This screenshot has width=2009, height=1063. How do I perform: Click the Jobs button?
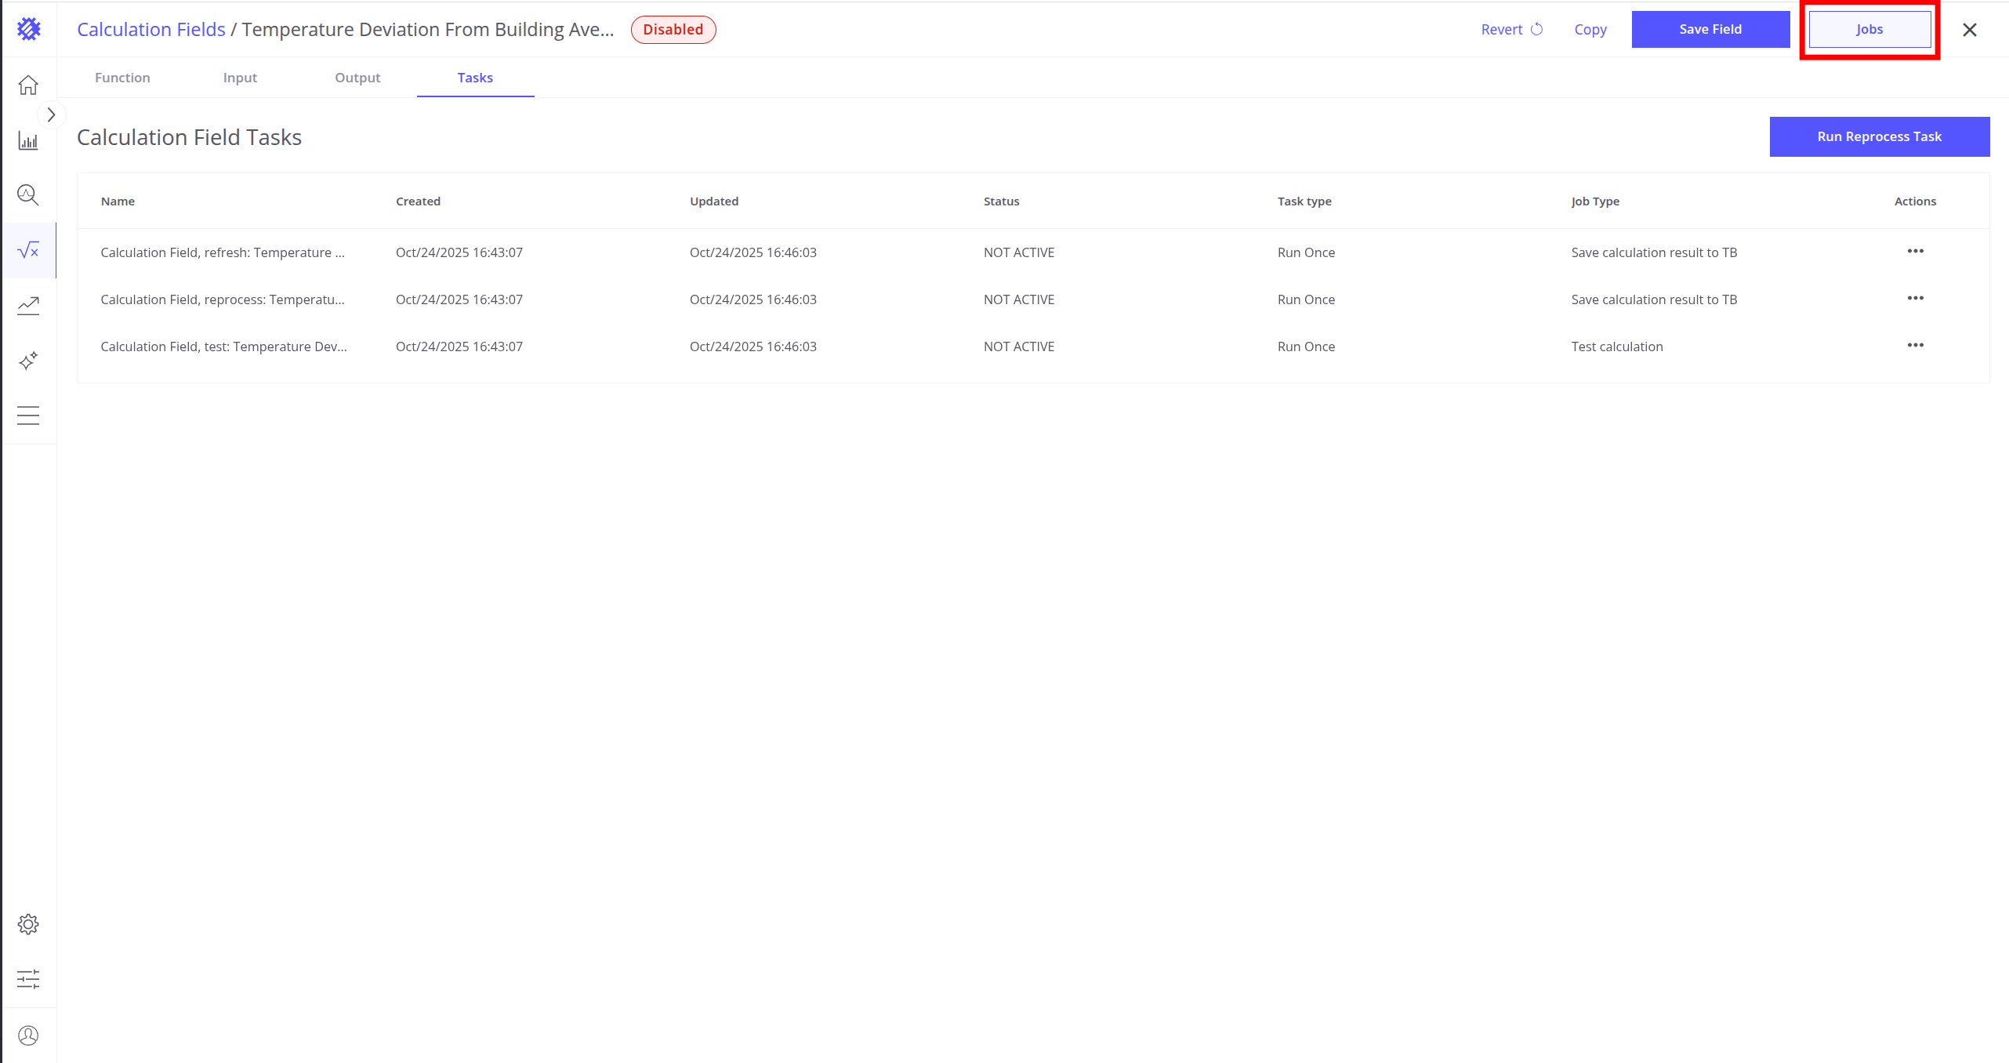point(1869,30)
